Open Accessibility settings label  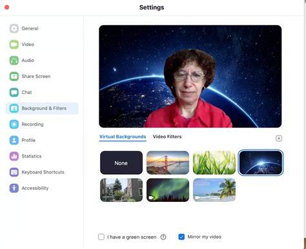[35, 188]
